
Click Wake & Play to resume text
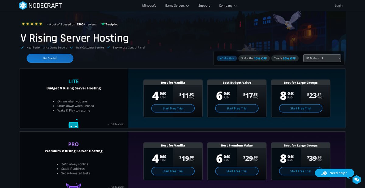[74, 110]
